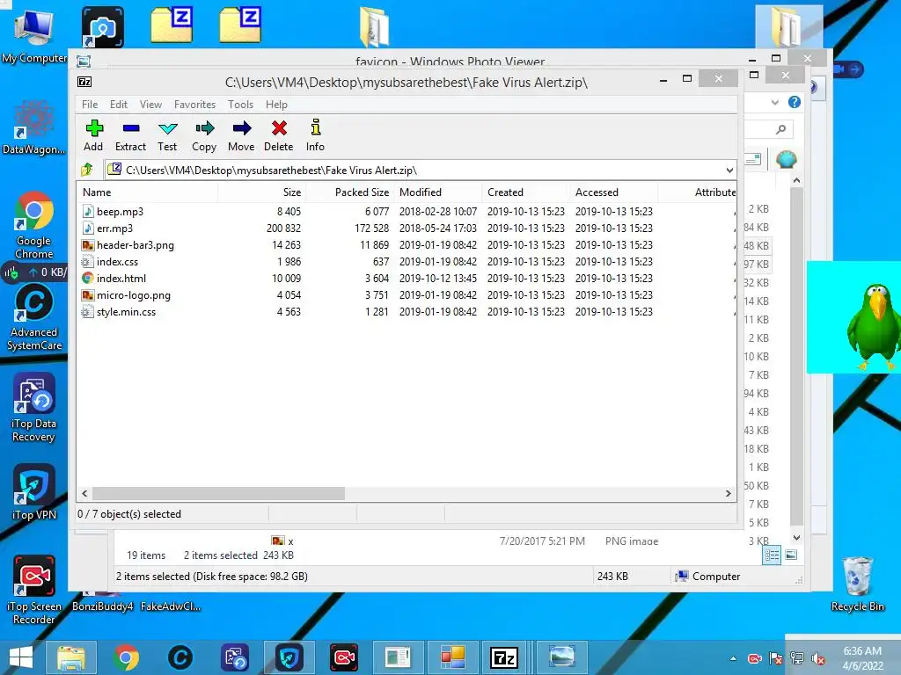Select the index.html file
Viewport: 901px width, 675px height.
click(x=114, y=278)
